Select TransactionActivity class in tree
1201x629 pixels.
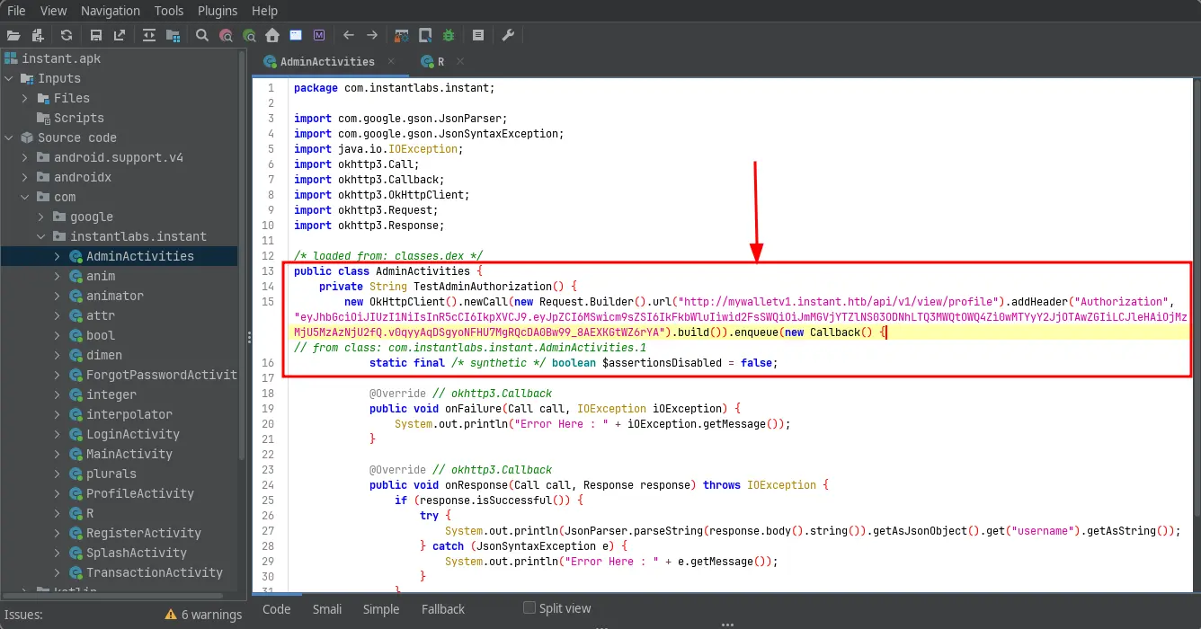point(155,572)
